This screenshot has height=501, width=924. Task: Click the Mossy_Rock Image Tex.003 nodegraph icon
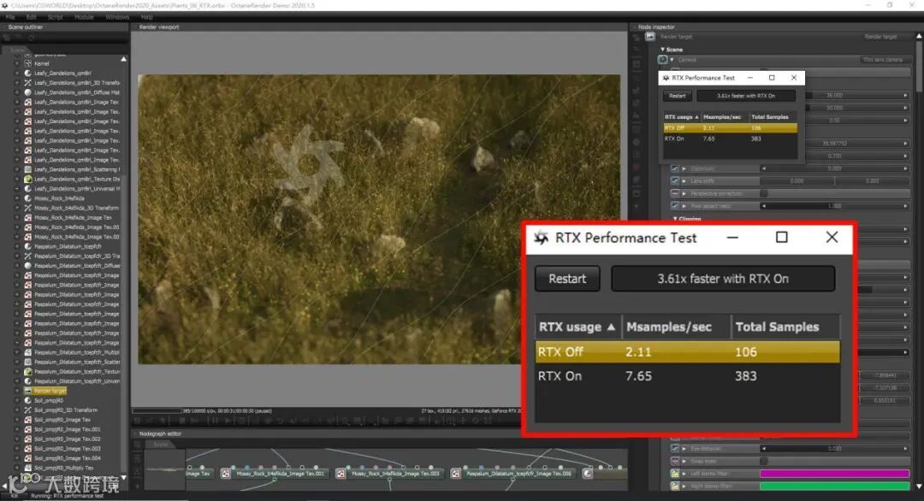point(341,474)
